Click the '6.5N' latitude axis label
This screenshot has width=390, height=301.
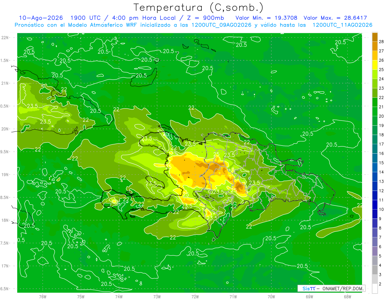(5, 289)
